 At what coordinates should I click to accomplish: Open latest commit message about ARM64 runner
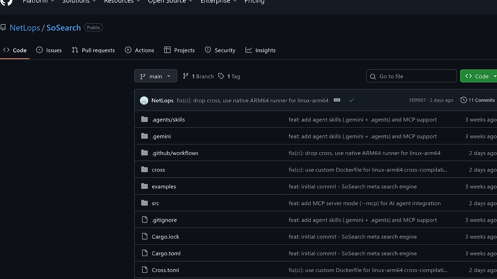[252, 100]
